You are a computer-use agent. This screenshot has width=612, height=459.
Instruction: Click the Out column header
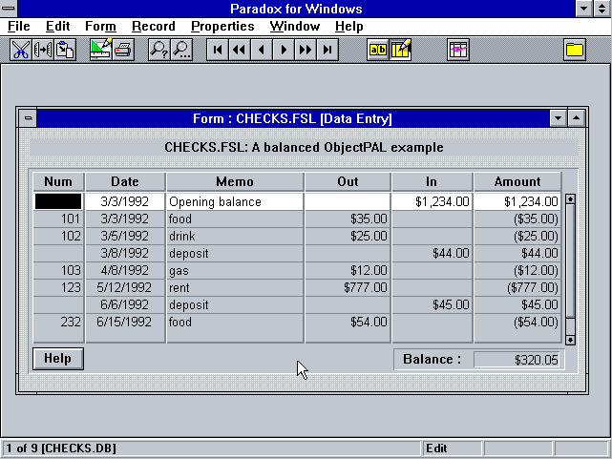tap(348, 181)
